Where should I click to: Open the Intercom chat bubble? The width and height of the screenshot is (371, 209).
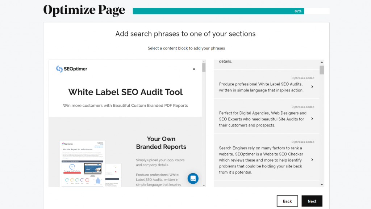(193, 178)
